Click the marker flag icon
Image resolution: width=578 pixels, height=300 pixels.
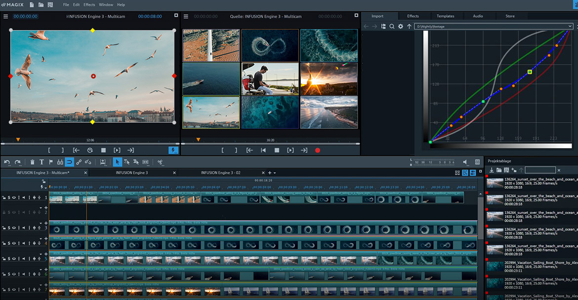coord(51,162)
